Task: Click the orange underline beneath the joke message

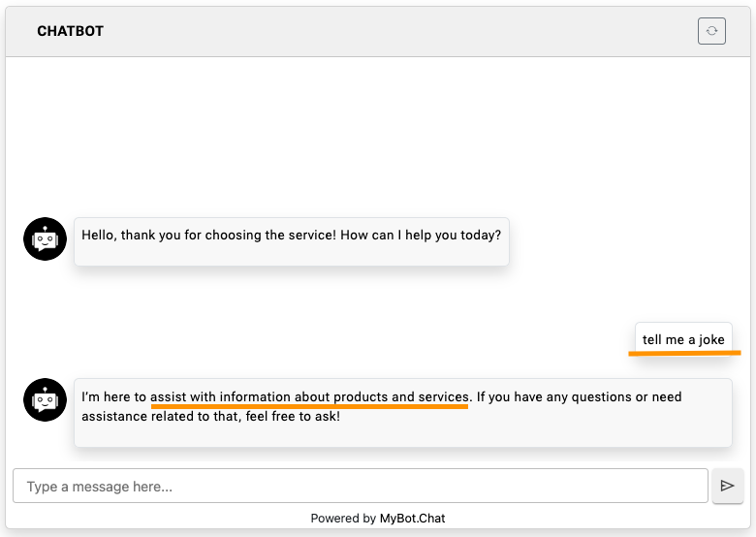Action: [683, 354]
